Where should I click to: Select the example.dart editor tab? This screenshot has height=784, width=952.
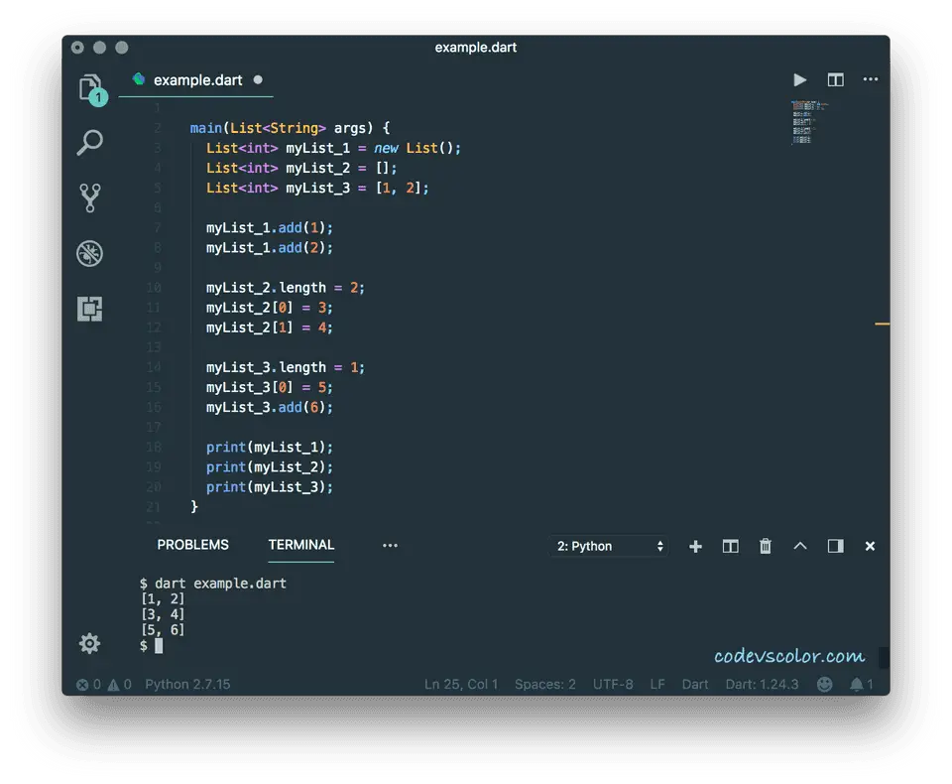[x=196, y=80]
